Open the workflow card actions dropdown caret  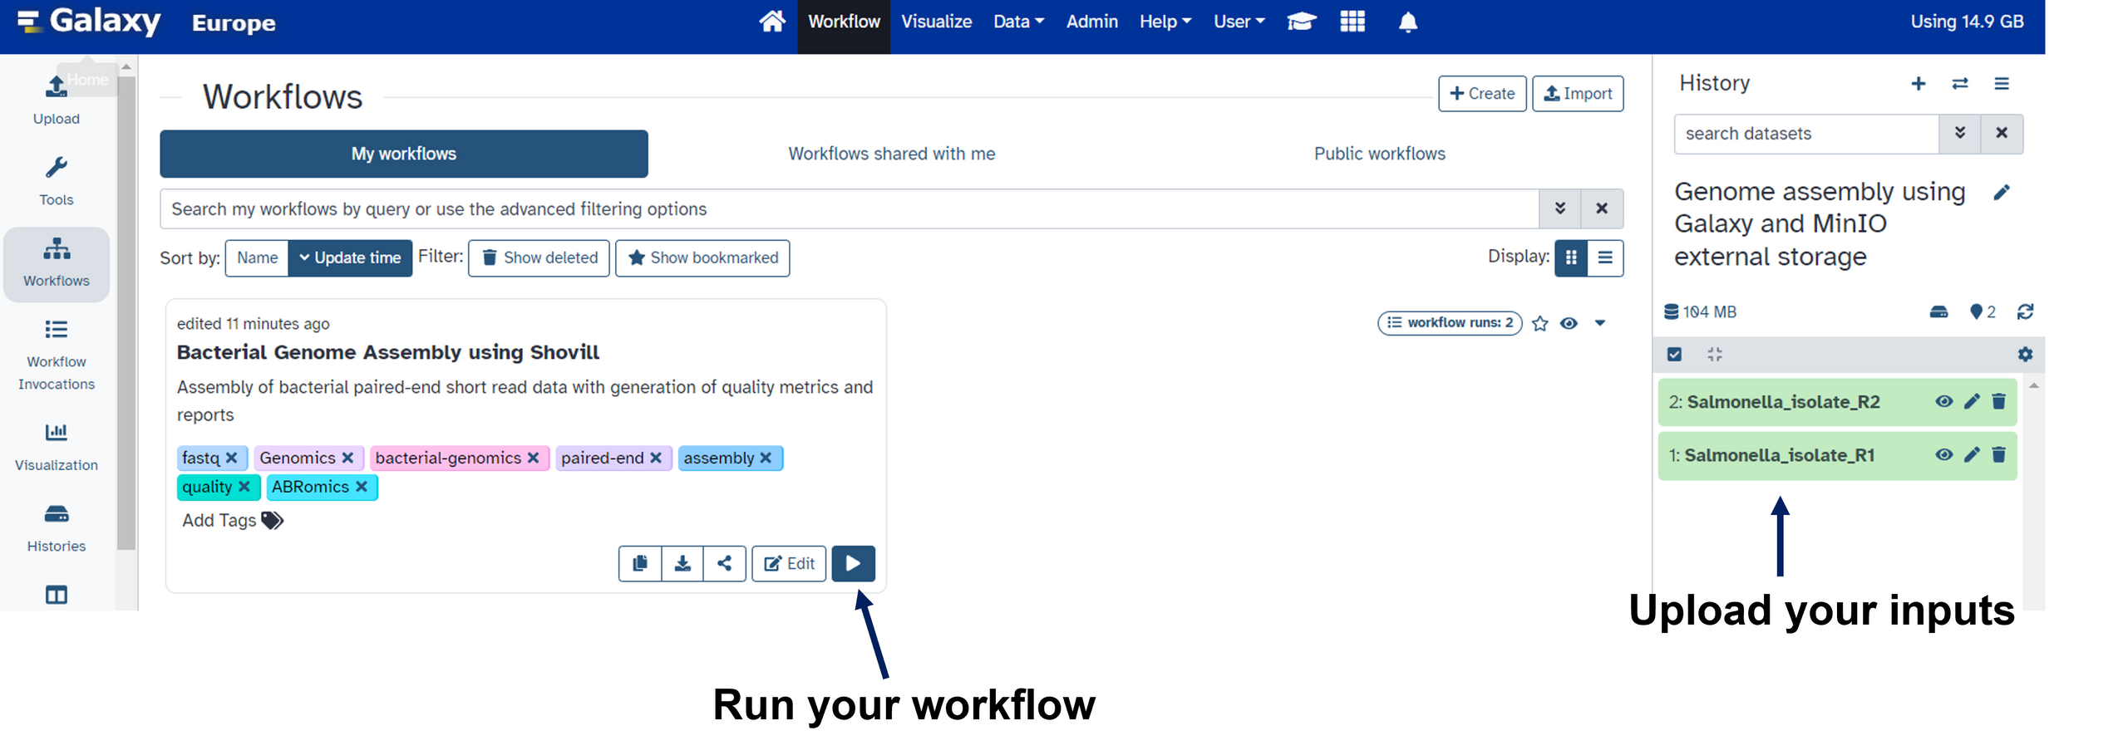1599,323
